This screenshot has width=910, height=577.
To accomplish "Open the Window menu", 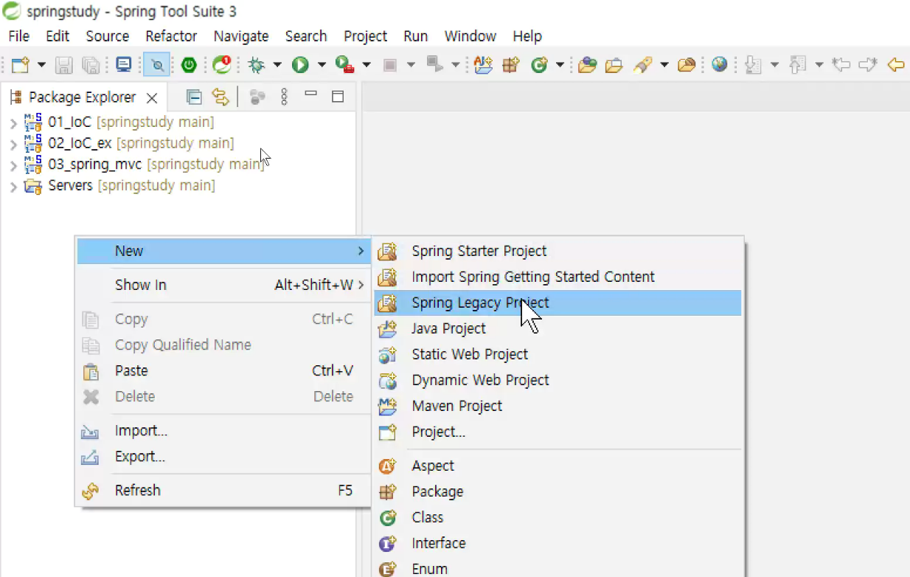I will (470, 36).
